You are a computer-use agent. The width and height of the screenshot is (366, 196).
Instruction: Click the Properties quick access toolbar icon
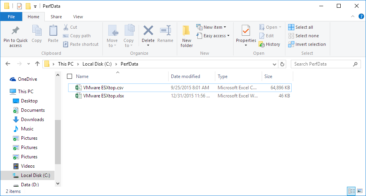tap(19, 6)
